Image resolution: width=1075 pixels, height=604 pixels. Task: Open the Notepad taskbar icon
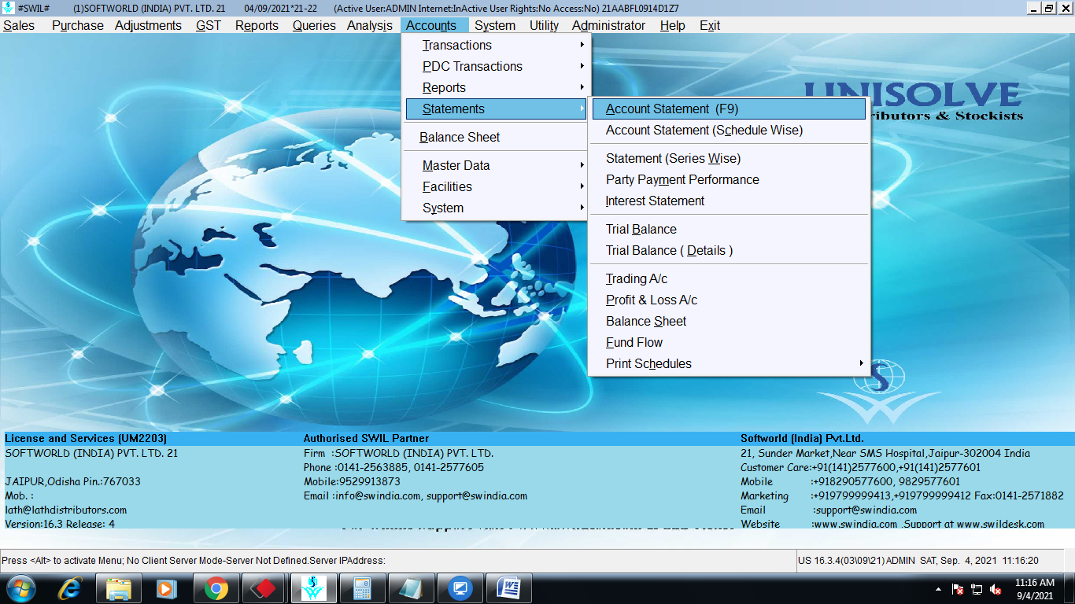coord(411,588)
